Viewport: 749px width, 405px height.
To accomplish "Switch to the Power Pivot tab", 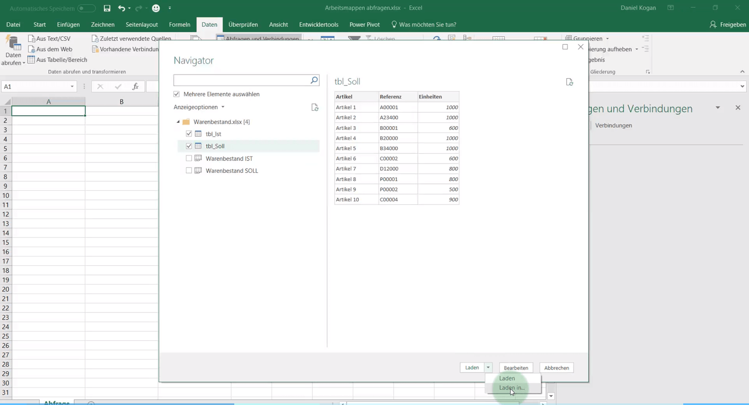I will pyautogui.click(x=364, y=24).
